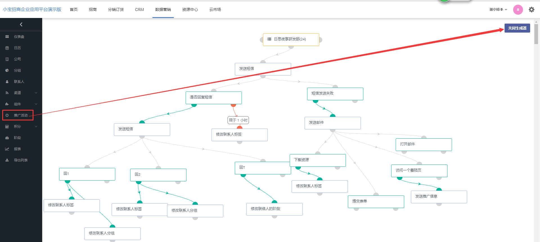Screen dimensions: 540x242
Task: Click the download icon beside 导出列表
Action: (x=7, y=160)
